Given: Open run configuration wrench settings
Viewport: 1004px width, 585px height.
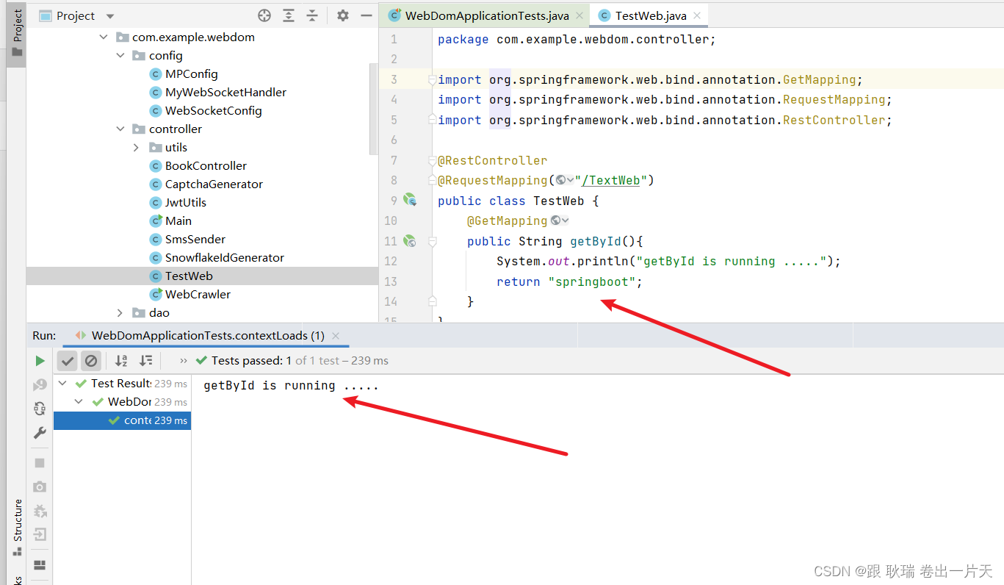Looking at the screenshot, I should pos(40,433).
